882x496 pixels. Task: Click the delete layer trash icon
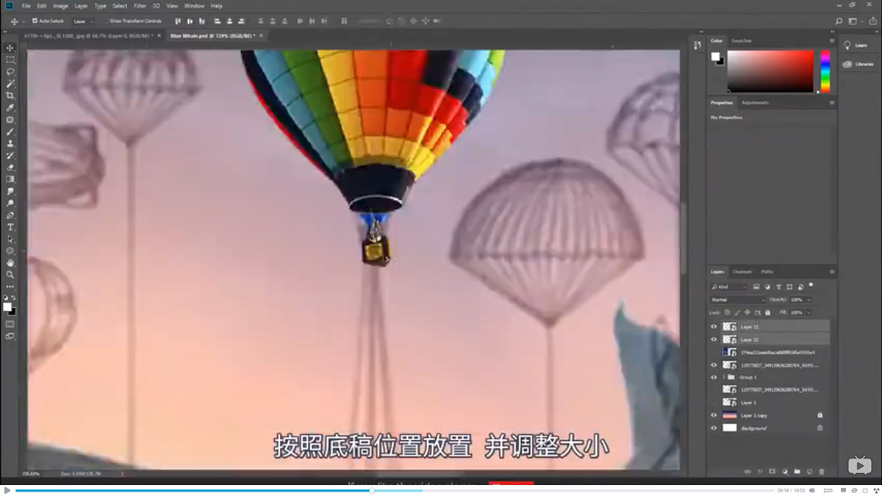[822, 472]
